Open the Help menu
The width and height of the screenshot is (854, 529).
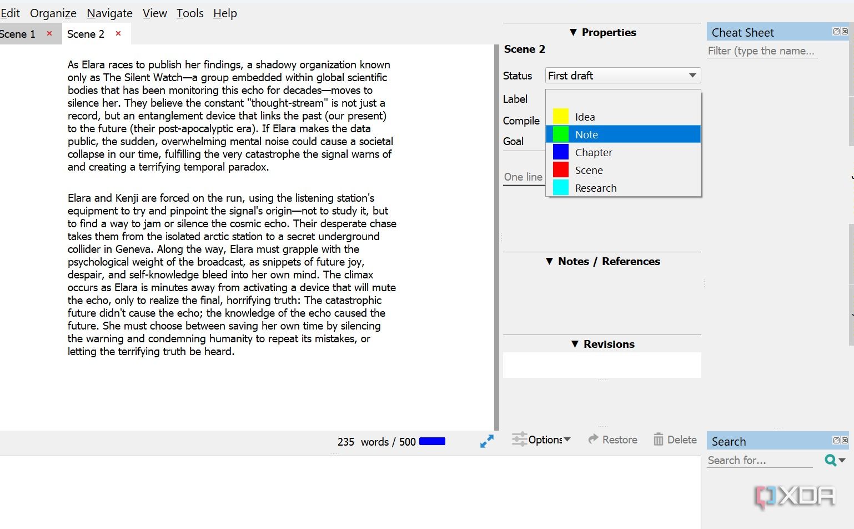225,13
